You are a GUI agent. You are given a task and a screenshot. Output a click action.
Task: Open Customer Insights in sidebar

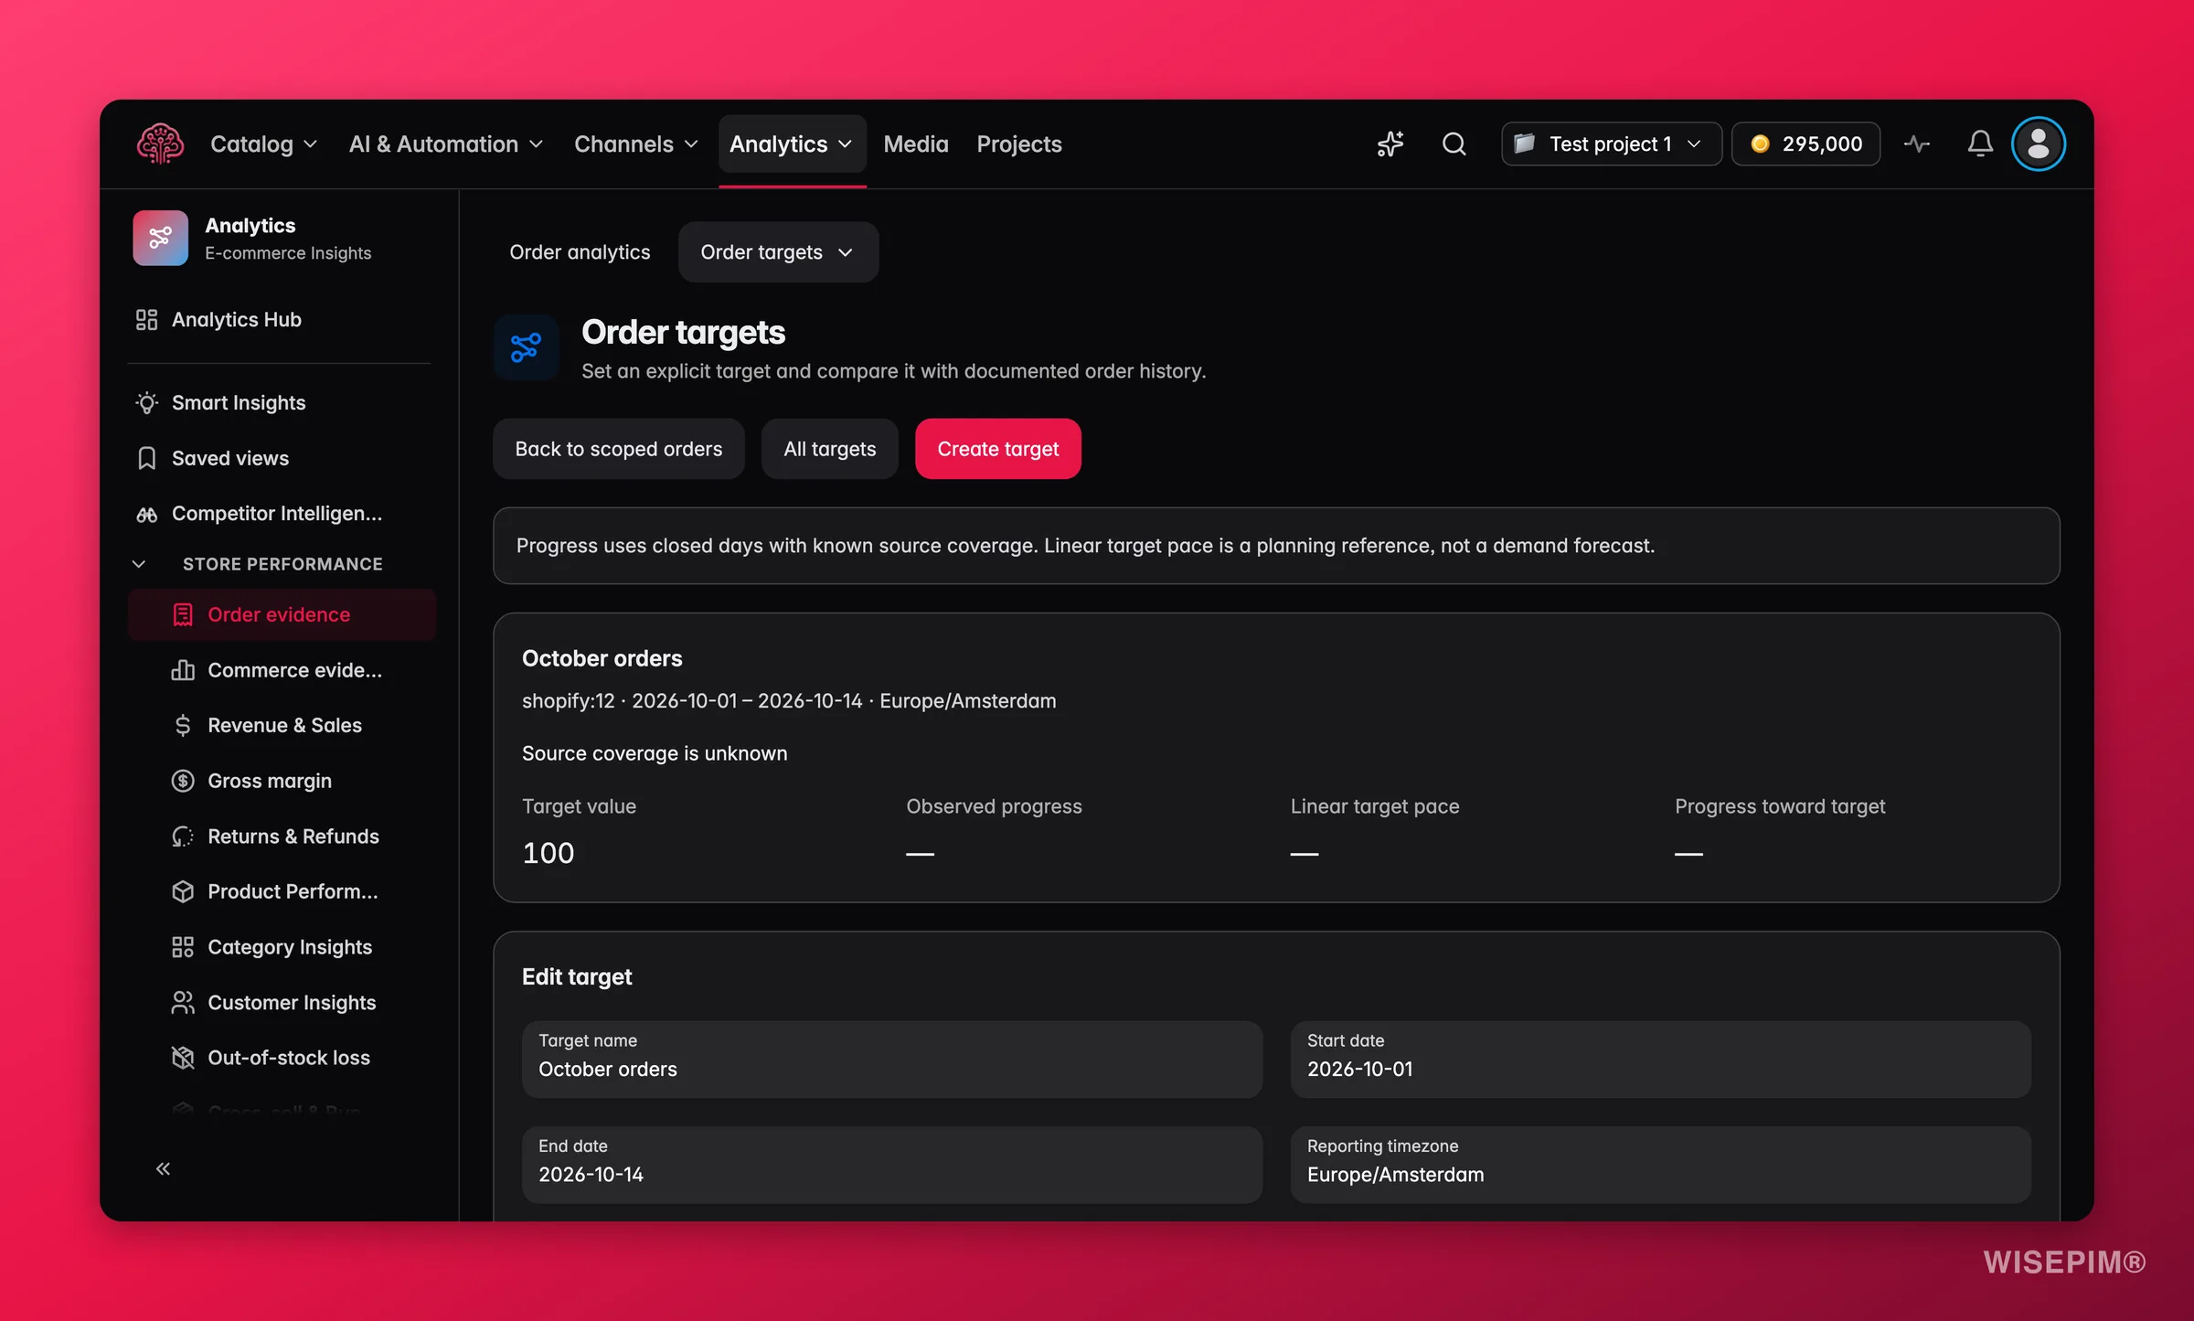point(282,1003)
